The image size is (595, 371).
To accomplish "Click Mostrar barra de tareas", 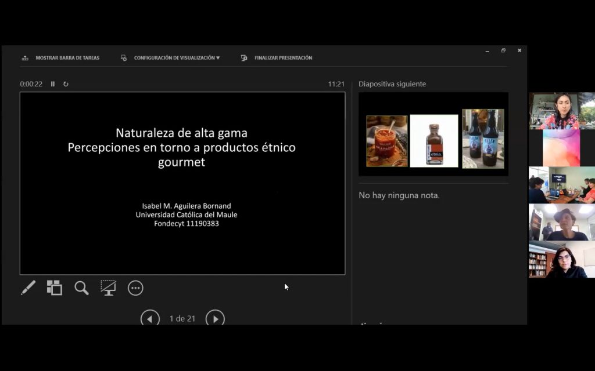I will pos(61,58).
